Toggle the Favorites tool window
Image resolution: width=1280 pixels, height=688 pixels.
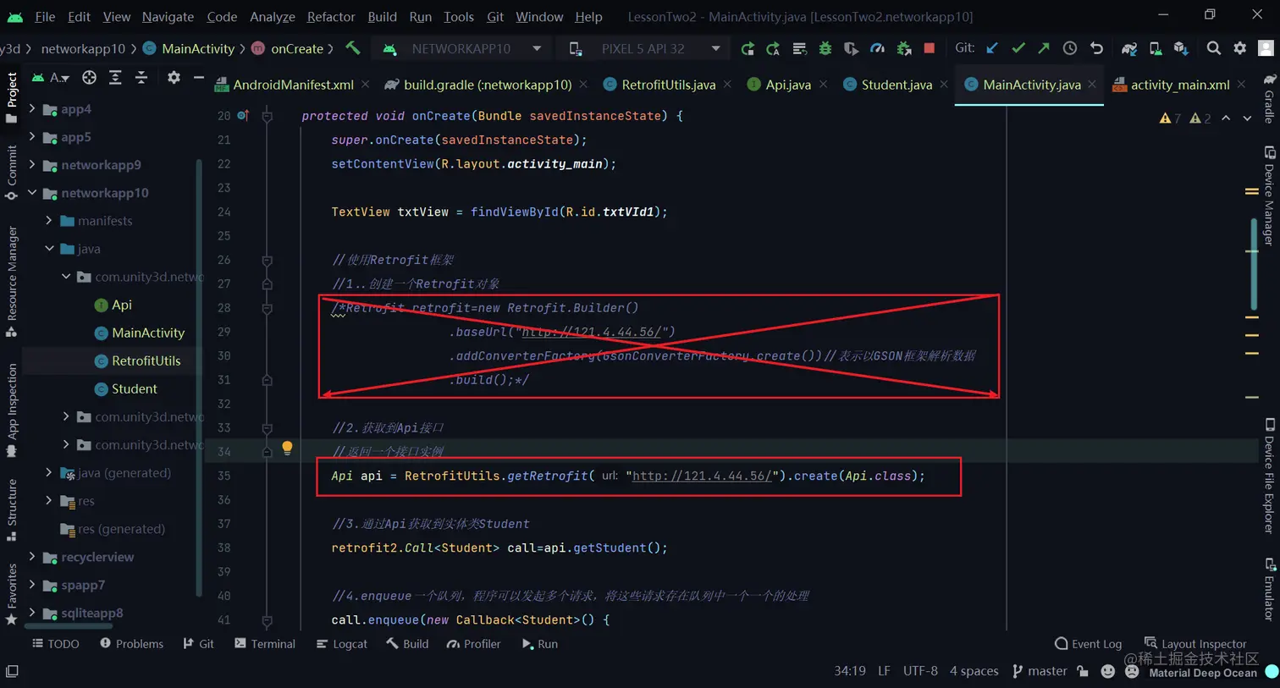tap(11, 594)
